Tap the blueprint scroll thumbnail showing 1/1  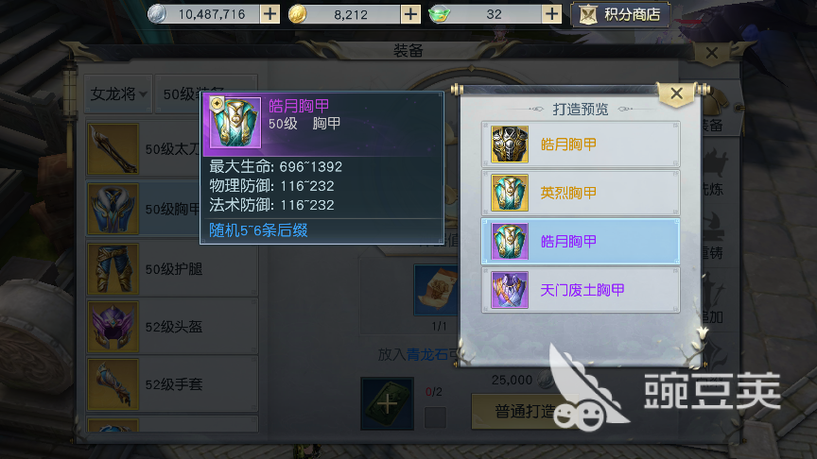(x=437, y=290)
